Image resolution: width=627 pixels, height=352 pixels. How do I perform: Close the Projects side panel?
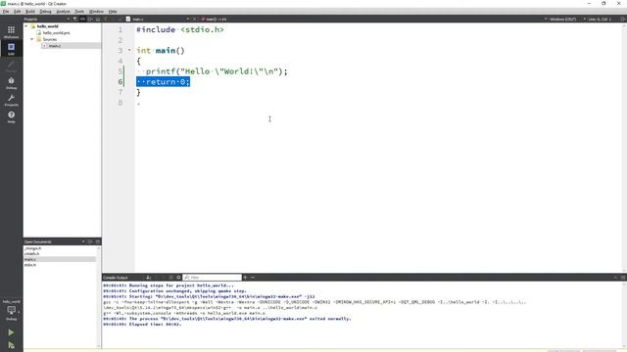pyautogui.click(x=98, y=19)
